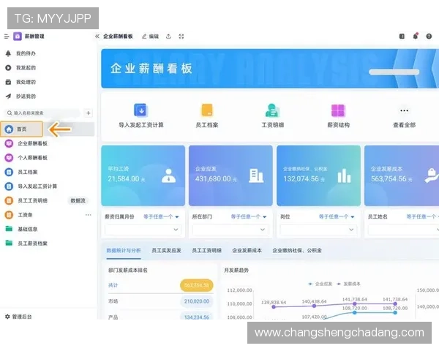Open the more options dots beside 工资条
Screen dimensions: 439x351
[89, 215]
